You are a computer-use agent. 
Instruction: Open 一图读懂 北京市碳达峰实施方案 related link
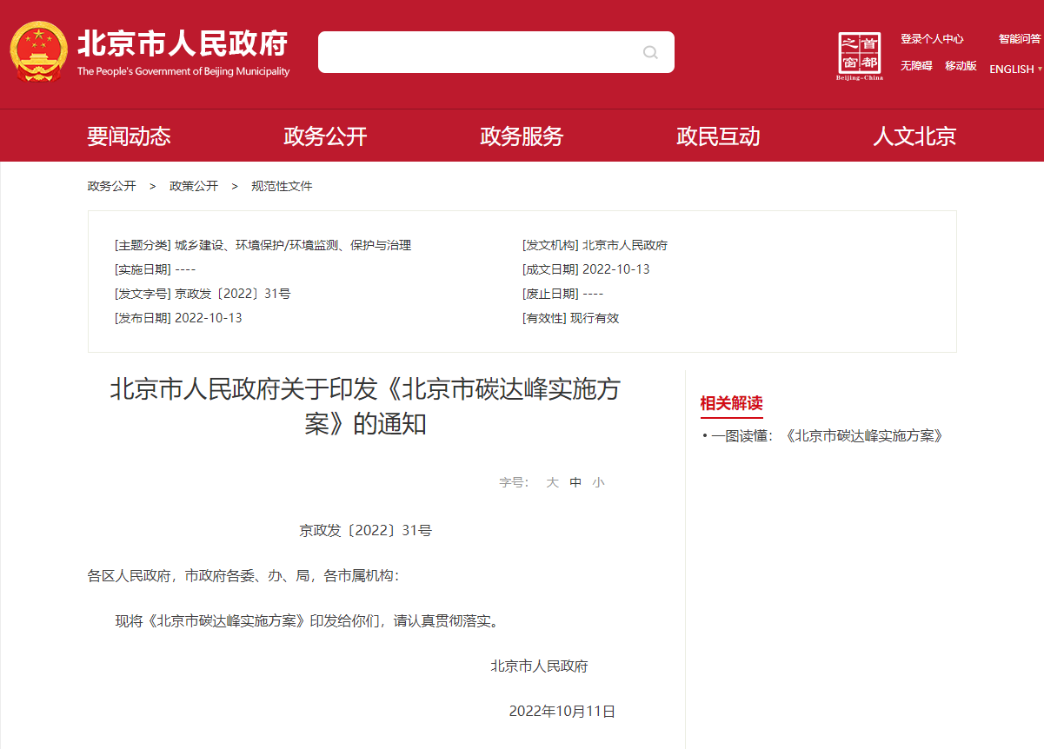827,436
